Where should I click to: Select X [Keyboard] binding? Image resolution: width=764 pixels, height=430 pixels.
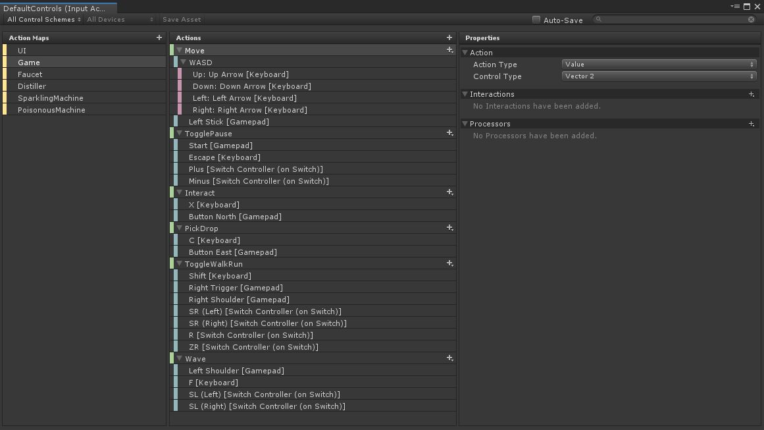tap(315, 205)
